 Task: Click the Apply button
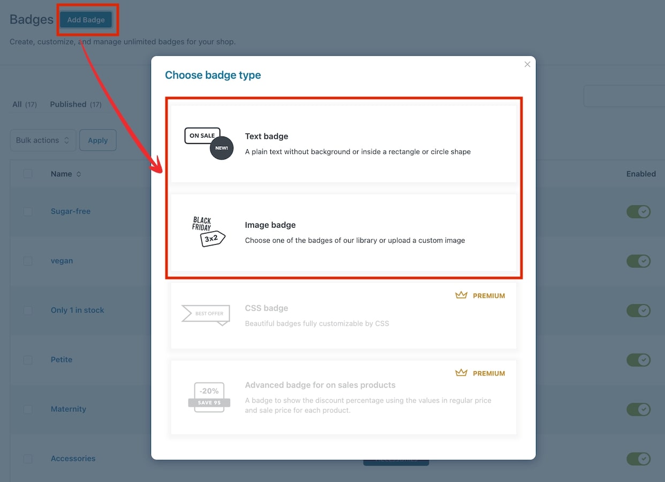(98, 140)
